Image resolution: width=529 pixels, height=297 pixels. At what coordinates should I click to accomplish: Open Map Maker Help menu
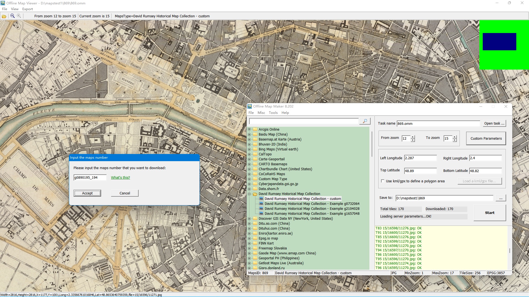tap(285, 113)
